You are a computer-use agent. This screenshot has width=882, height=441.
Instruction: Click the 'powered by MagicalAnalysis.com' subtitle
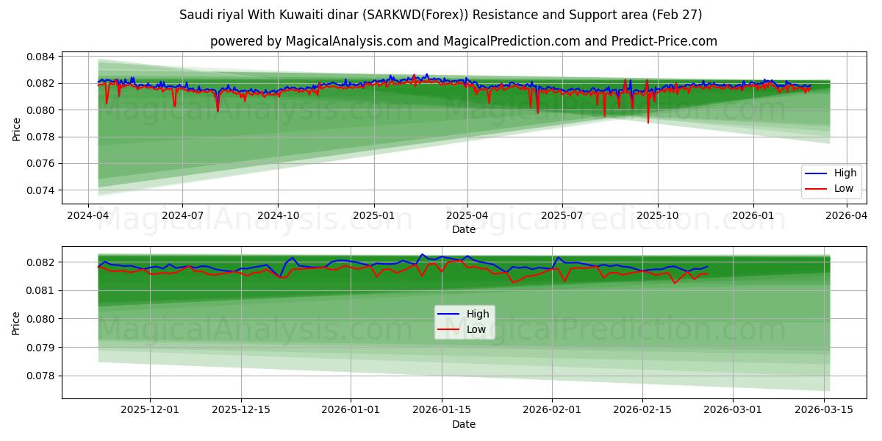click(x=464, y=41)
